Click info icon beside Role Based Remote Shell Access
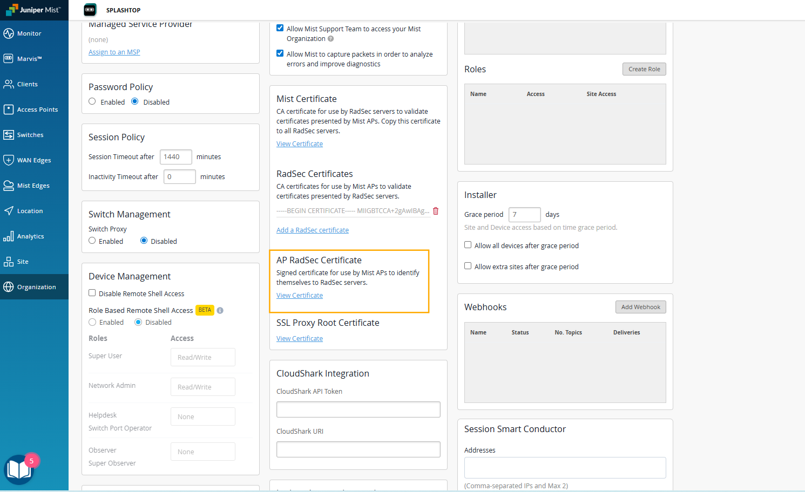The height and width of the screenshot is (492, 805). point(220,310)
